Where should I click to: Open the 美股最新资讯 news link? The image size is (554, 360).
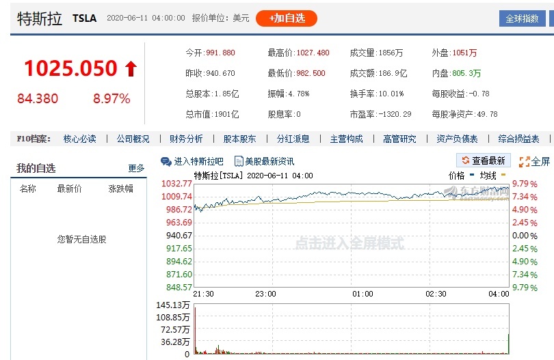[269, 161]
